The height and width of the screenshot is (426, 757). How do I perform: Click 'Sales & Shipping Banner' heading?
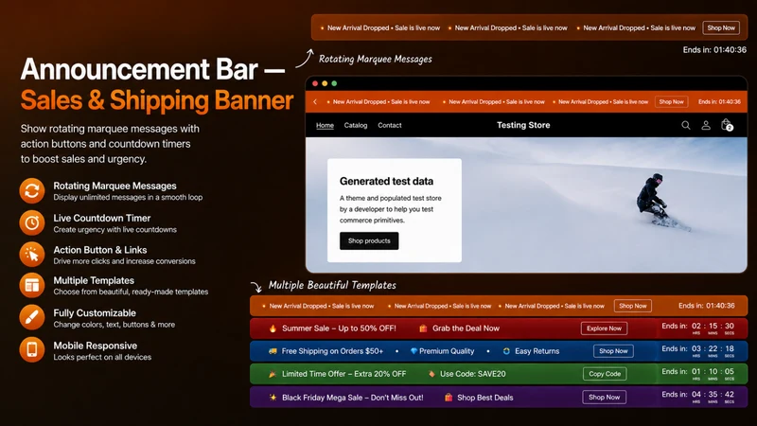click(157, 101)
